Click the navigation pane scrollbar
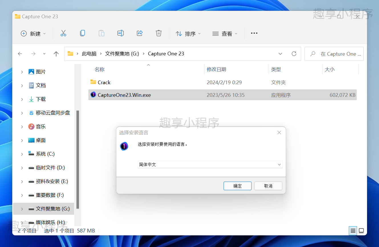Screen dimensions: 379x247 [x=78, y=160]
